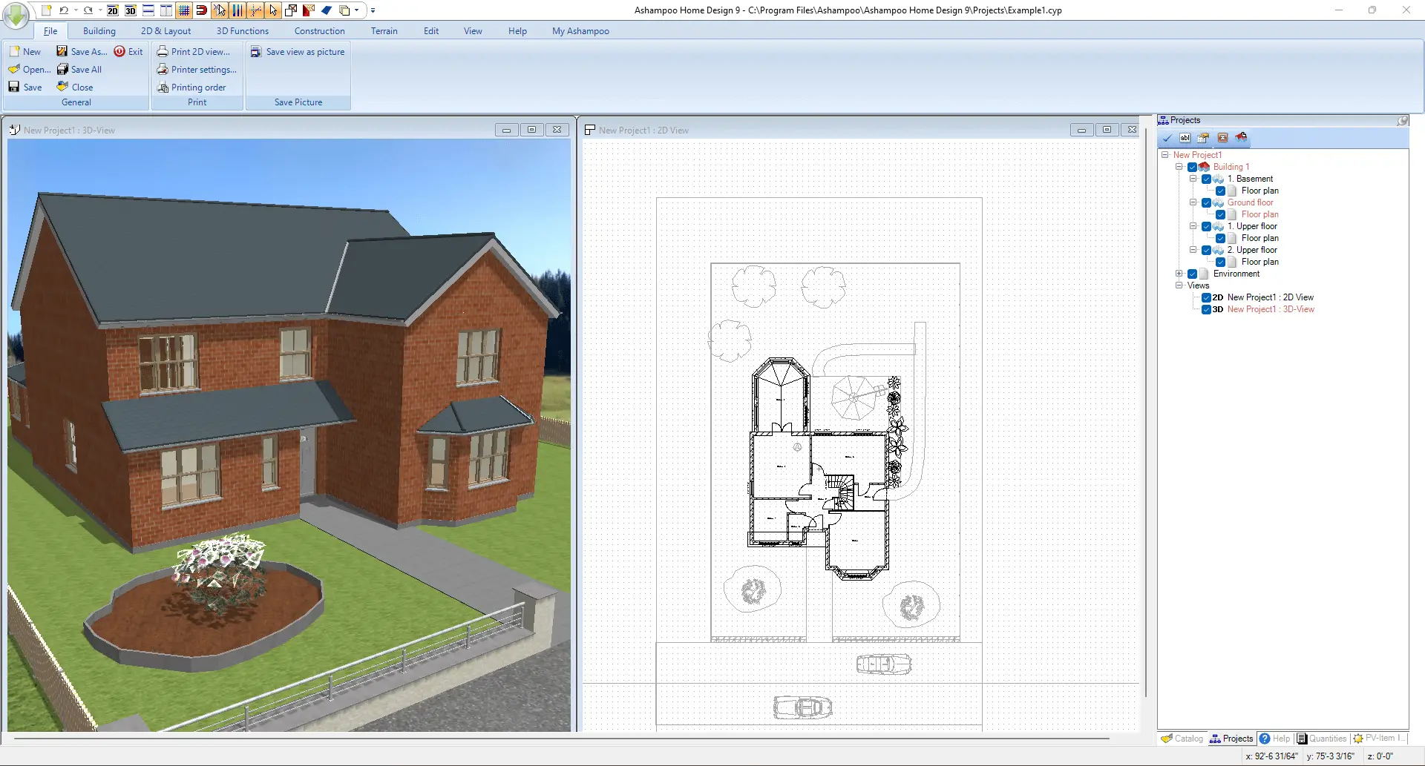Click the Undo icon in the toolbar

[64, 11]
